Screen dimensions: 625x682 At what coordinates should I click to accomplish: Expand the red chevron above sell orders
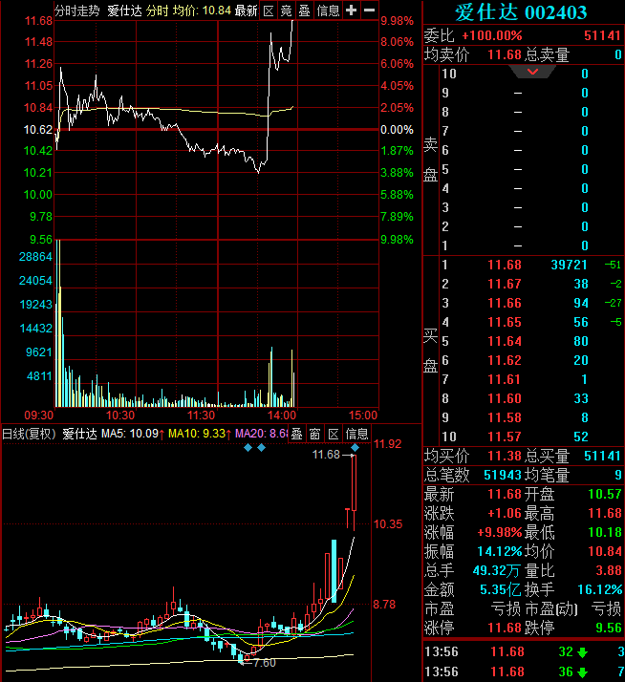pyautogui.click(x=532, y=72)
